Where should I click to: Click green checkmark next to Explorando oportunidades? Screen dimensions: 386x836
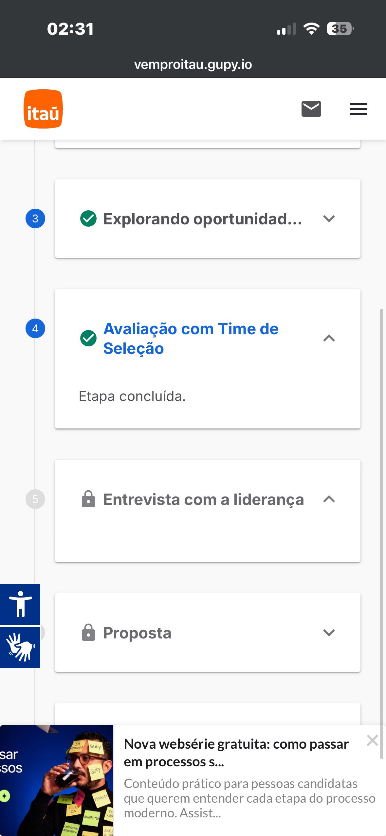pos(88,218)
